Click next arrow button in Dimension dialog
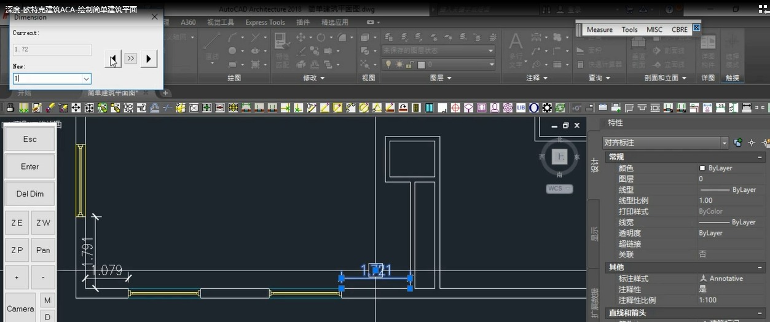The image size is (770, 322). [149, 58]
